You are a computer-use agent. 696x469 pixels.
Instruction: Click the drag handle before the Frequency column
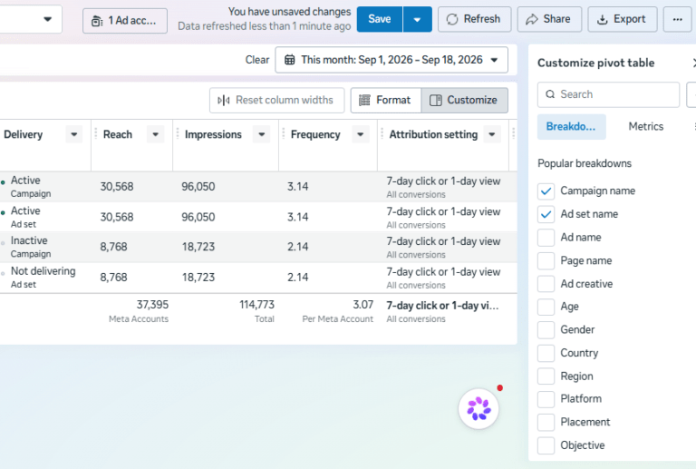tap(284, 133)
